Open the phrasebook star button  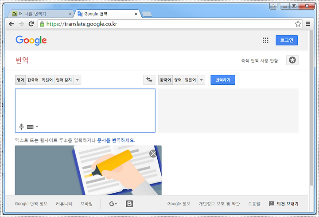292,60
